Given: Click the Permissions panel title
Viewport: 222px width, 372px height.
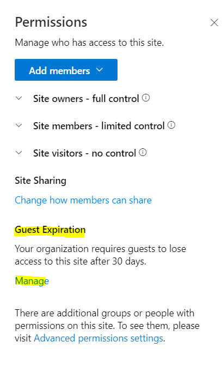Looking at the screenshot, I should tap(51, 22).
